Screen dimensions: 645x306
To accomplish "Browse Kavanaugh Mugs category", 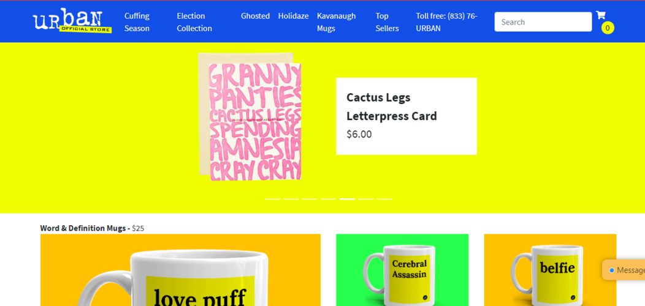I will [x=336, y=22].
